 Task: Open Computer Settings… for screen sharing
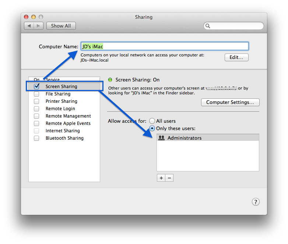[x=230, y=102]
